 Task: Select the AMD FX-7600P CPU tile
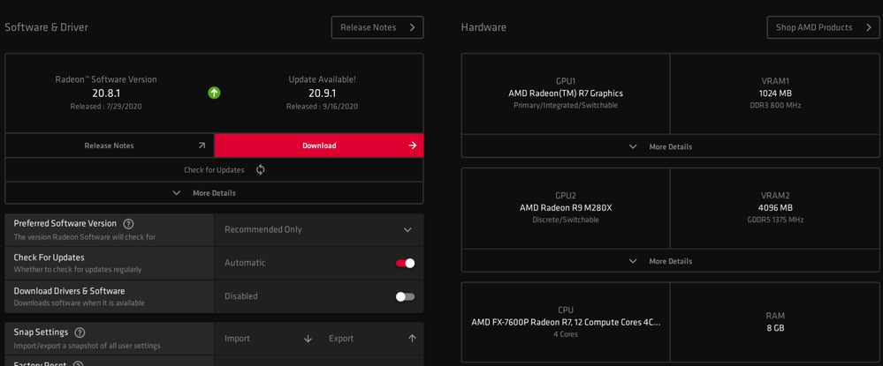tap(566, 322)
